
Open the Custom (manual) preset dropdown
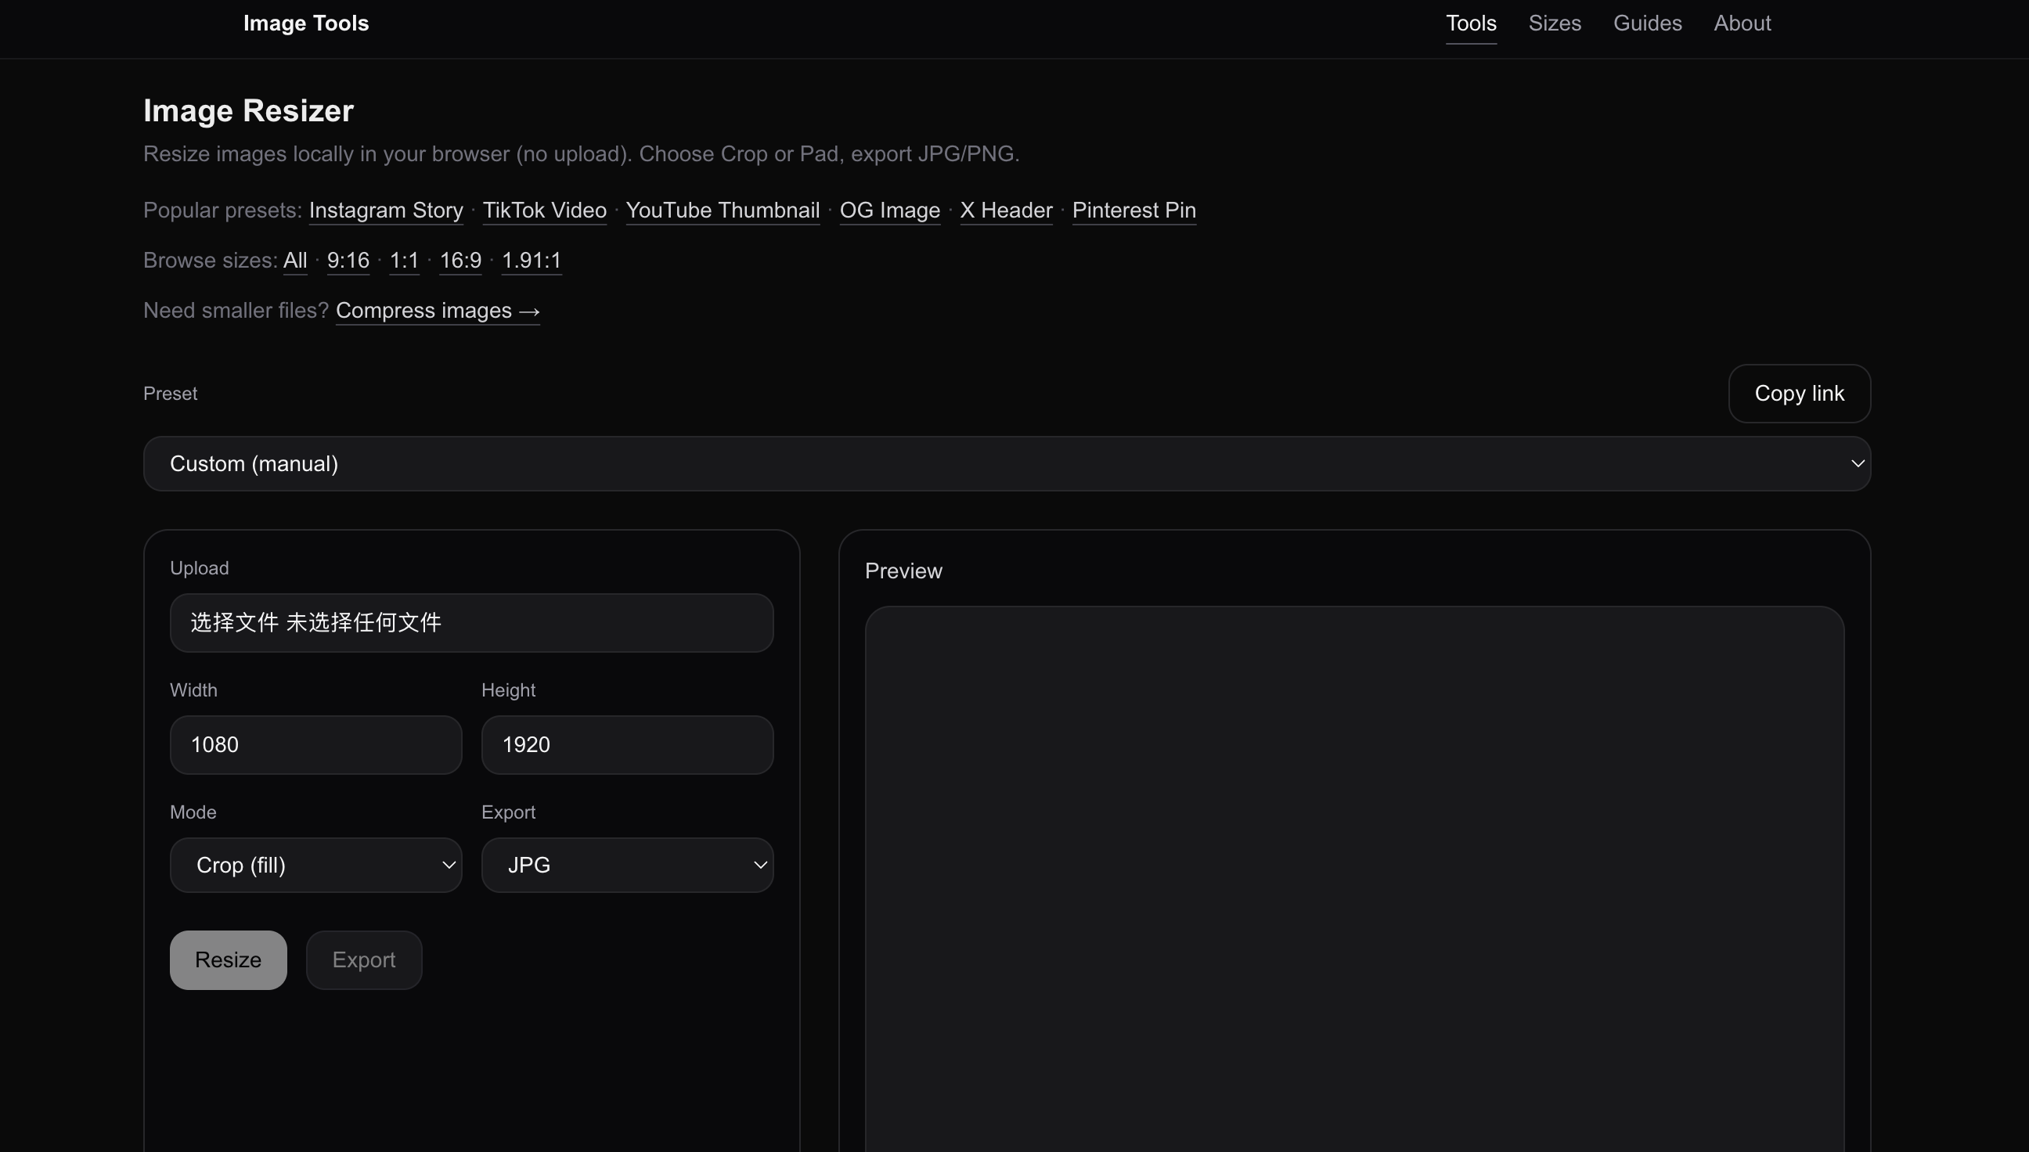tap(1006, 463)
